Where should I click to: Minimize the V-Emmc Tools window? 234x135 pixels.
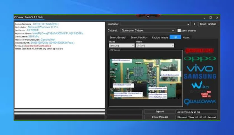coord(204,18)
